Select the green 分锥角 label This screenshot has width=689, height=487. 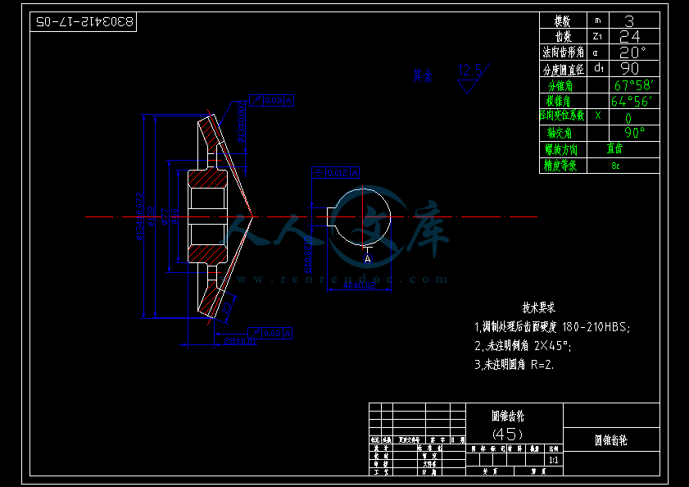[560, 85]
